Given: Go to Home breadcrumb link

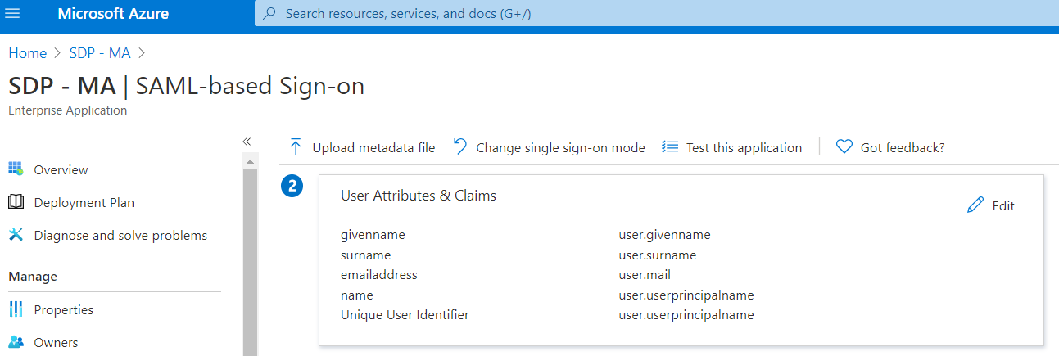Looking at the screenshot, I should [27, 53].
